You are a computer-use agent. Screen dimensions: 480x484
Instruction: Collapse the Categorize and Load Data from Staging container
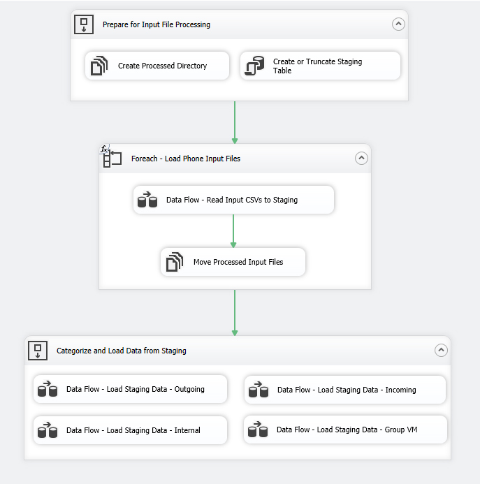(440, 351)
